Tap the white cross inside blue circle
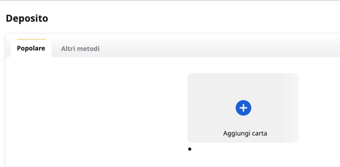The height and width of the screenshot is (167, 340). click(243, 108)
